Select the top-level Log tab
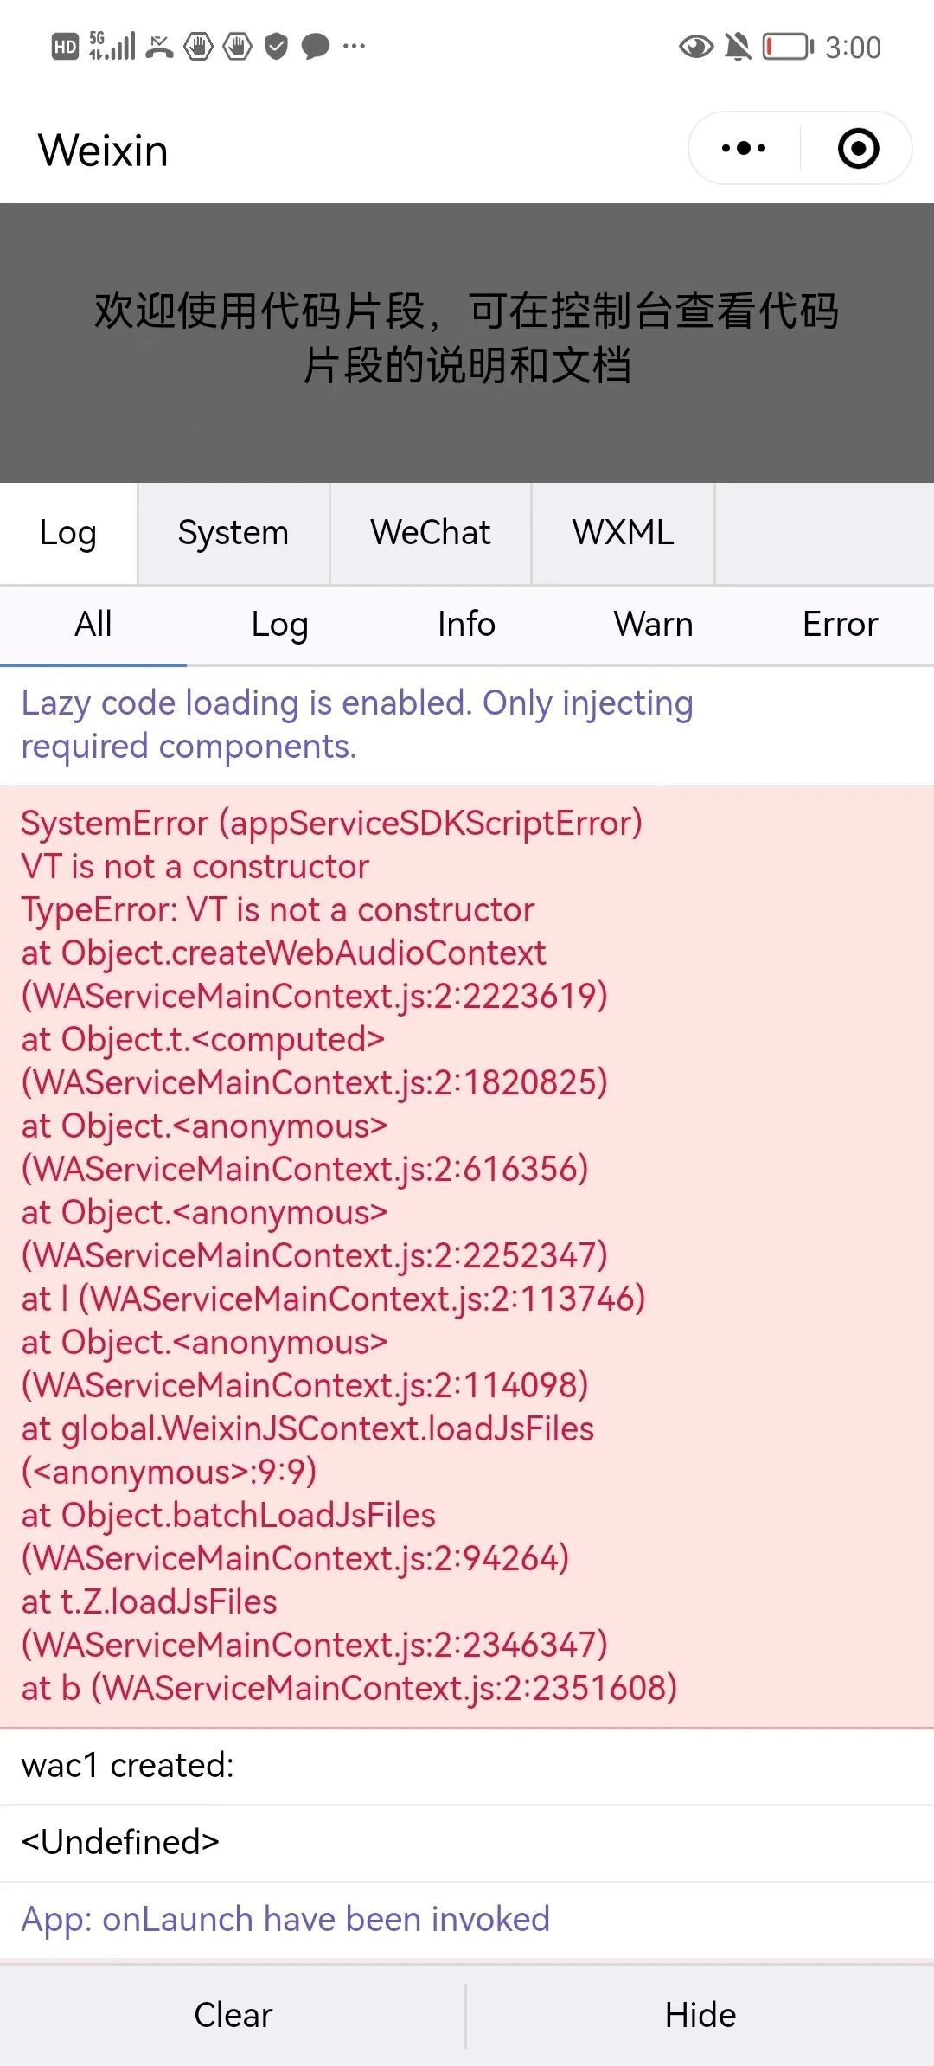The height and width of the screenshot is (2066, 934). click(x=68, y=533)
